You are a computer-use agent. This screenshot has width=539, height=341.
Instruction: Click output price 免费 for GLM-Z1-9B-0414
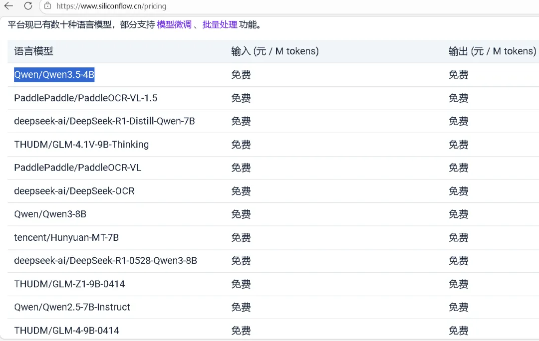coord(459,284)
